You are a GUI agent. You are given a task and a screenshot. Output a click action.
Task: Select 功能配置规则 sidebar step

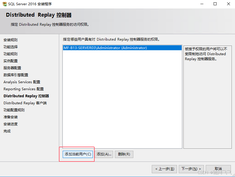tap(14, 110)
